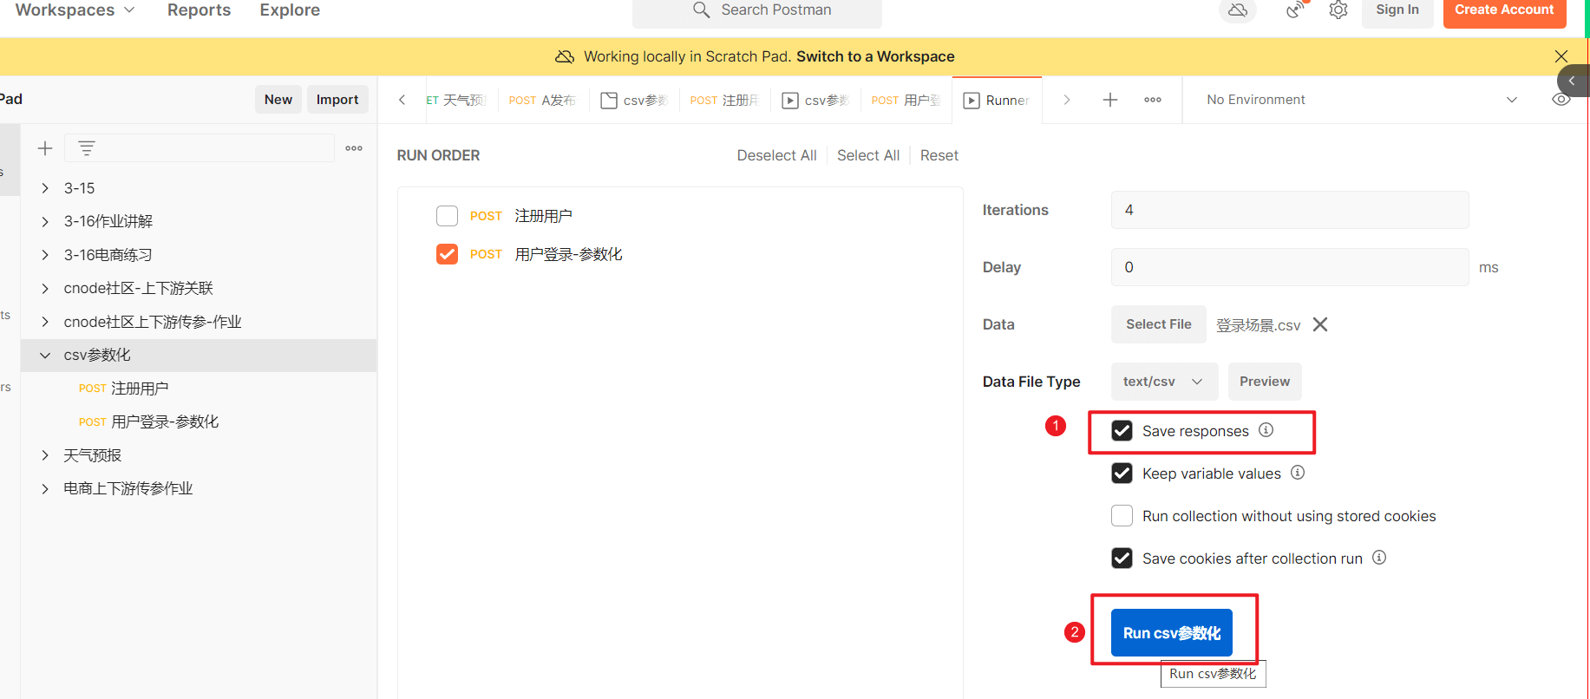Close the Scratch Pad yellow banner

(1561, 56)
